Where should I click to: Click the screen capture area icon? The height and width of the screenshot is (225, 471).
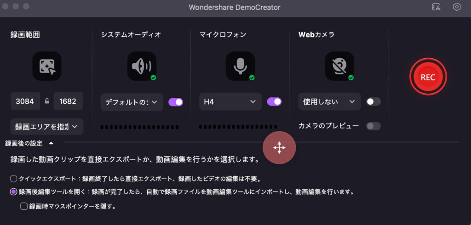(x=47, y=66)
